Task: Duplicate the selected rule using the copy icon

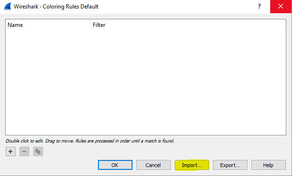Action: pyautogui.click(x=38, y=151)
